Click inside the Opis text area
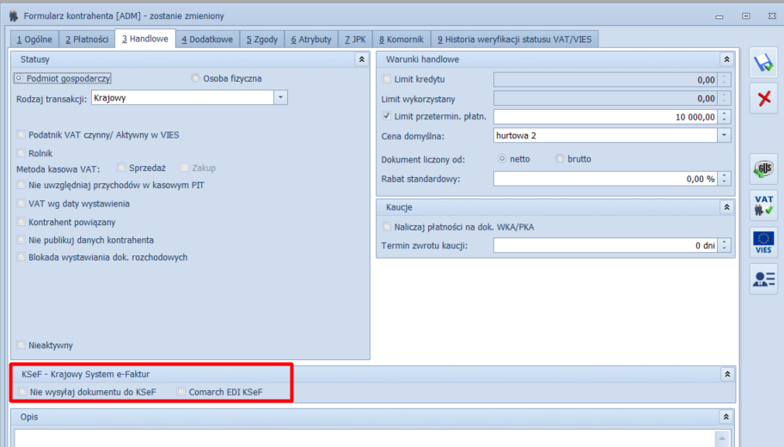This screenshot has width=784, height=447. pyautogui.click(x=365, y=438)
